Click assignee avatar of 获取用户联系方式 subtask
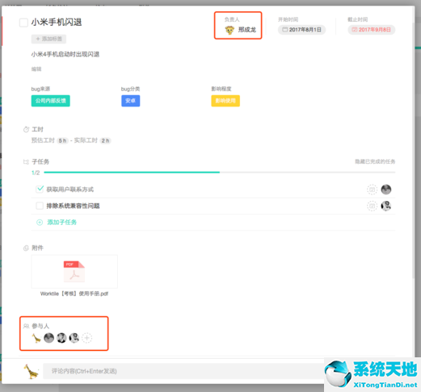This screenshot has width=421, height=392. 386,190
